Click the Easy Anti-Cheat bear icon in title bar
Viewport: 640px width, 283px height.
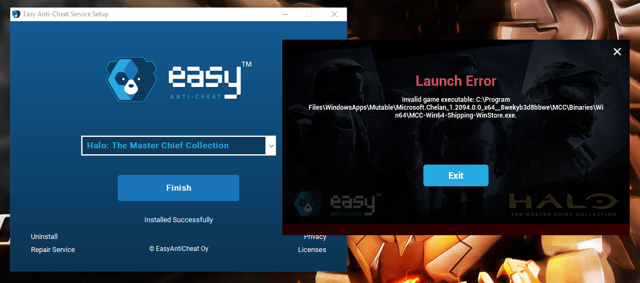point(16,14)
